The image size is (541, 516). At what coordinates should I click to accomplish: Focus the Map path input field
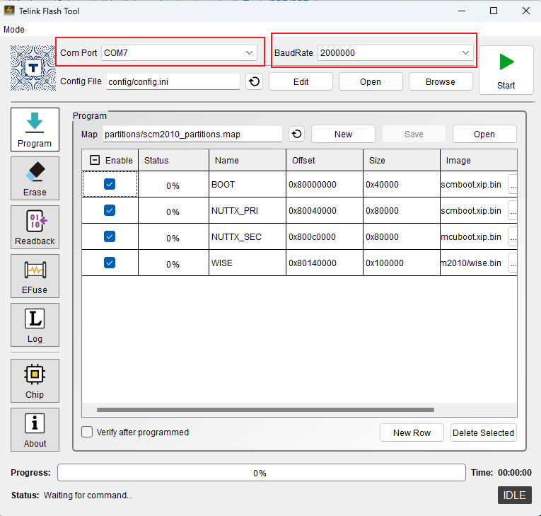click(192, 134)
